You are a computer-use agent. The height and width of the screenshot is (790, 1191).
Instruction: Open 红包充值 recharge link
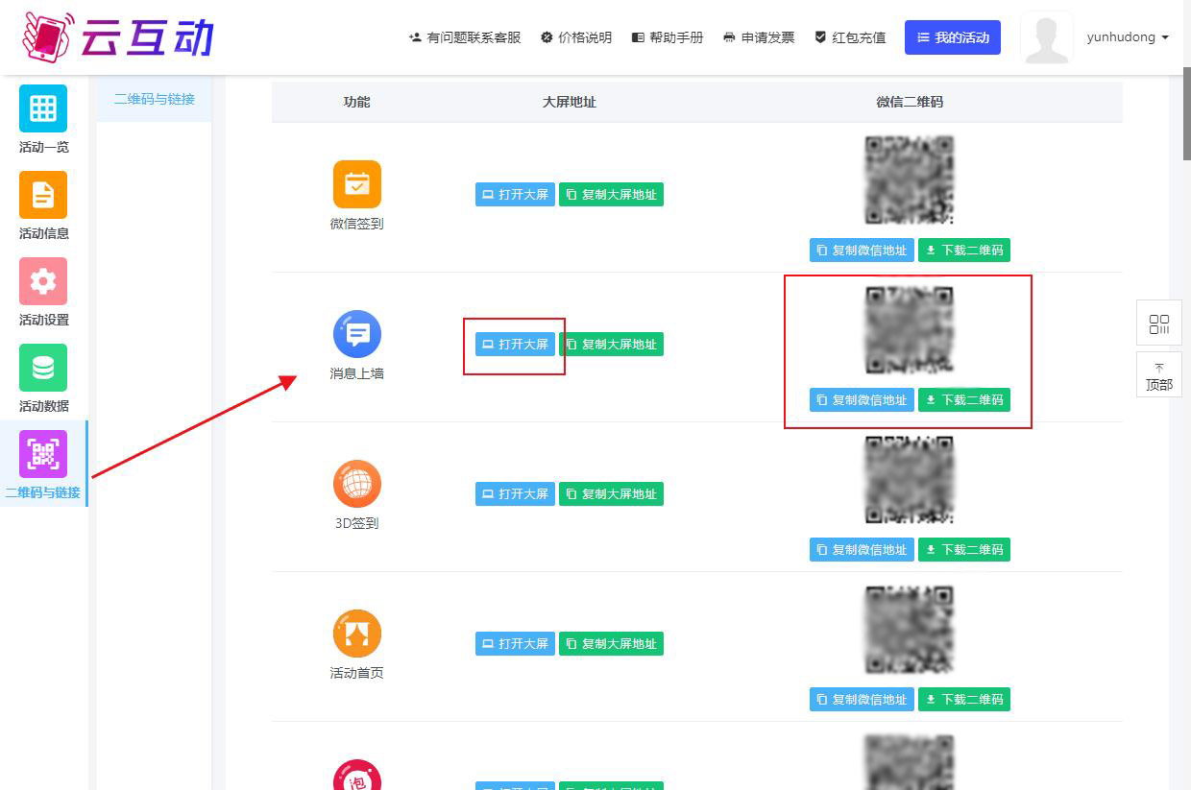coord(850,37)
